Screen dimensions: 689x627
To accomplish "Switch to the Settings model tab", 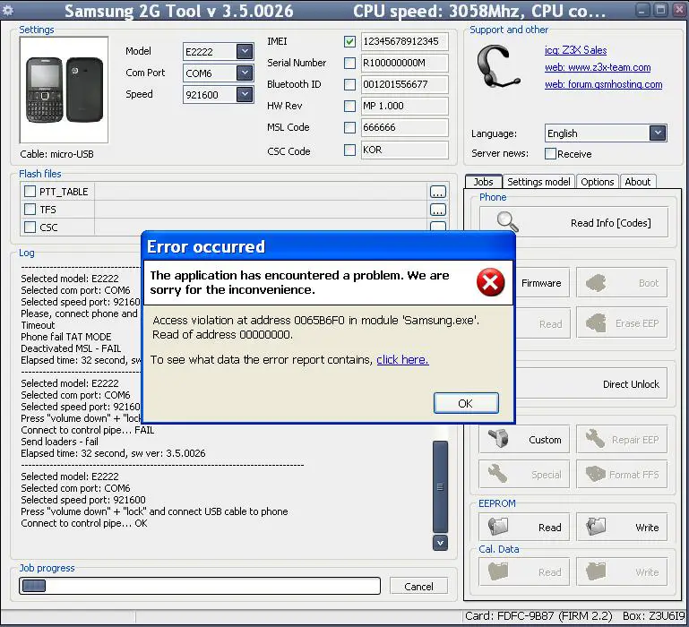I will coord(538,182).
